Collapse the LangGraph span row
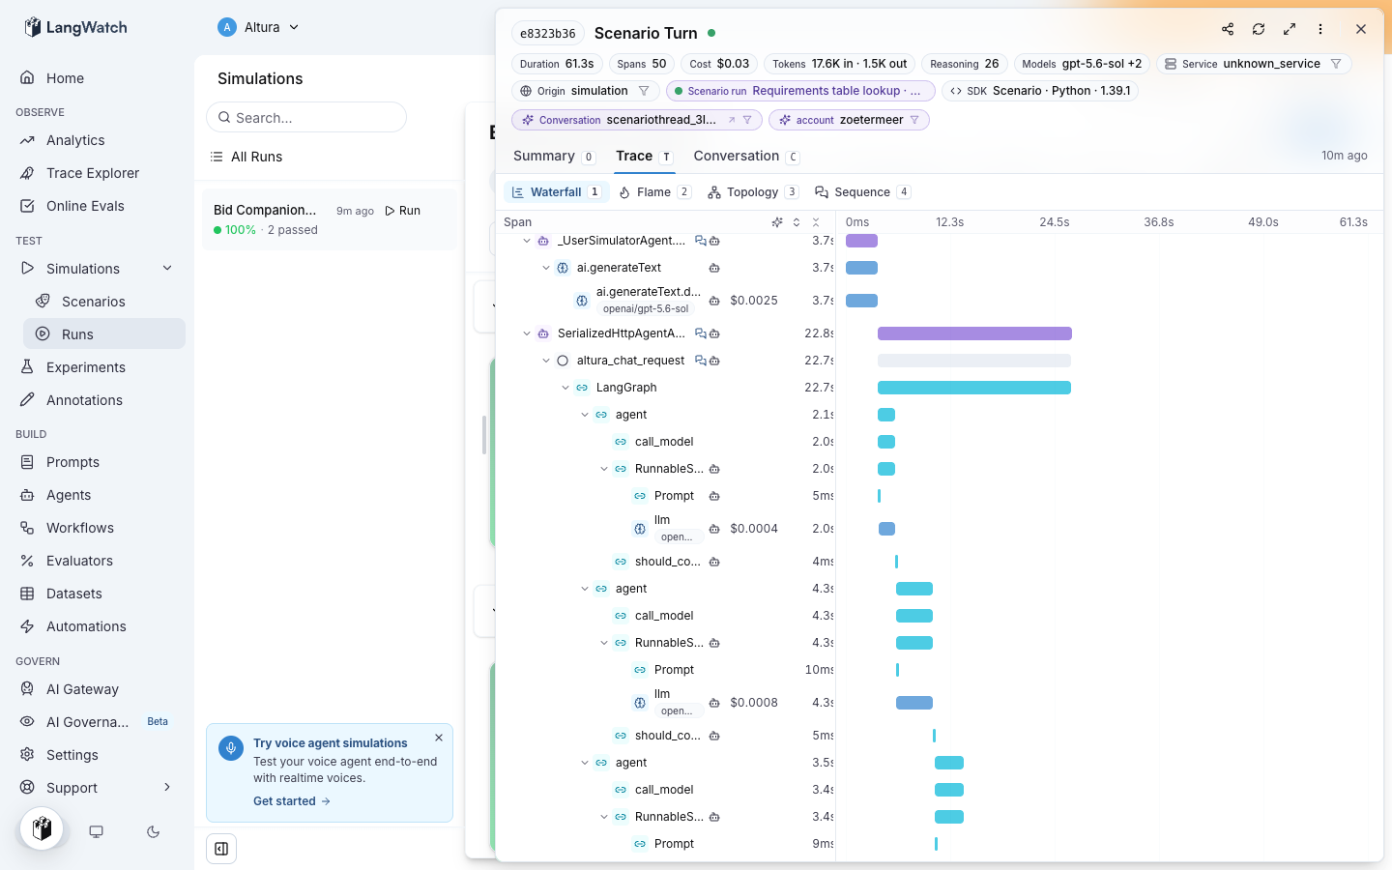The width and height of the screenshot is (1392, 870). point(565,388)
